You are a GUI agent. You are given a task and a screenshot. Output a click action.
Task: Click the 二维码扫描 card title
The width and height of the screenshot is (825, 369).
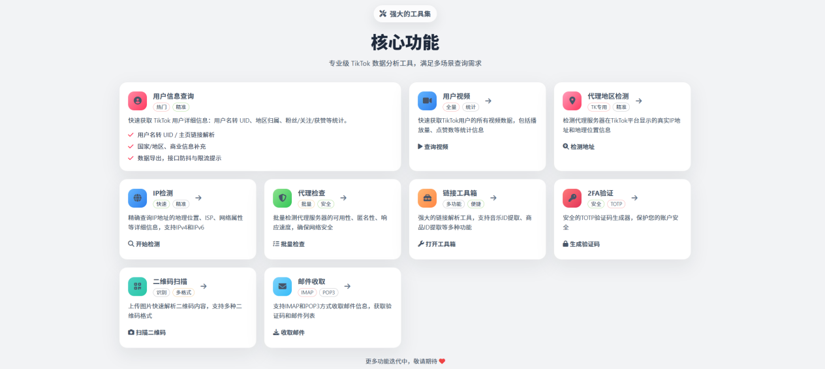click(x=170, y=281)
